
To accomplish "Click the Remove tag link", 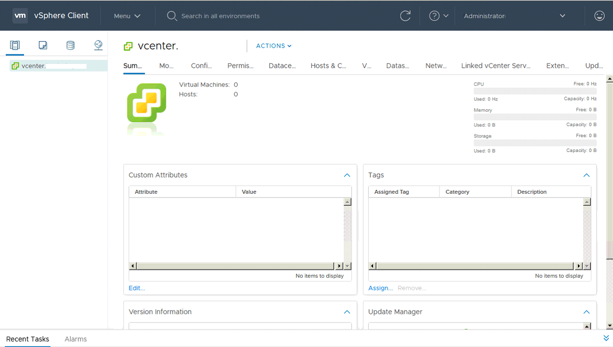I will click(x=412, y=288).
